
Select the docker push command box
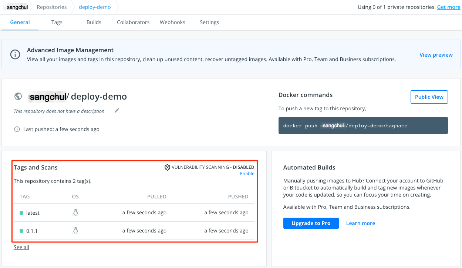[363, 125]
